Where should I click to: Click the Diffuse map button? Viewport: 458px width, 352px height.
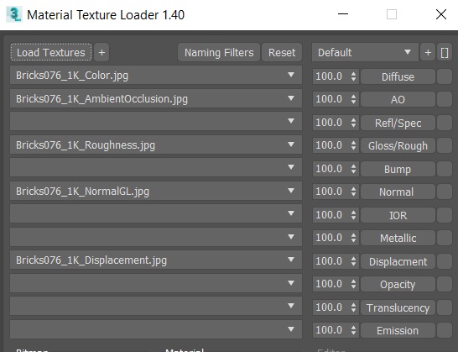pos(398,76)
